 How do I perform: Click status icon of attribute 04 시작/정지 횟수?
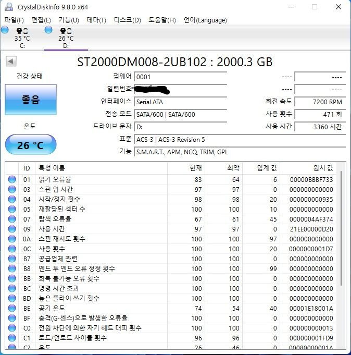pyautogui.click(x=12, y=199)
